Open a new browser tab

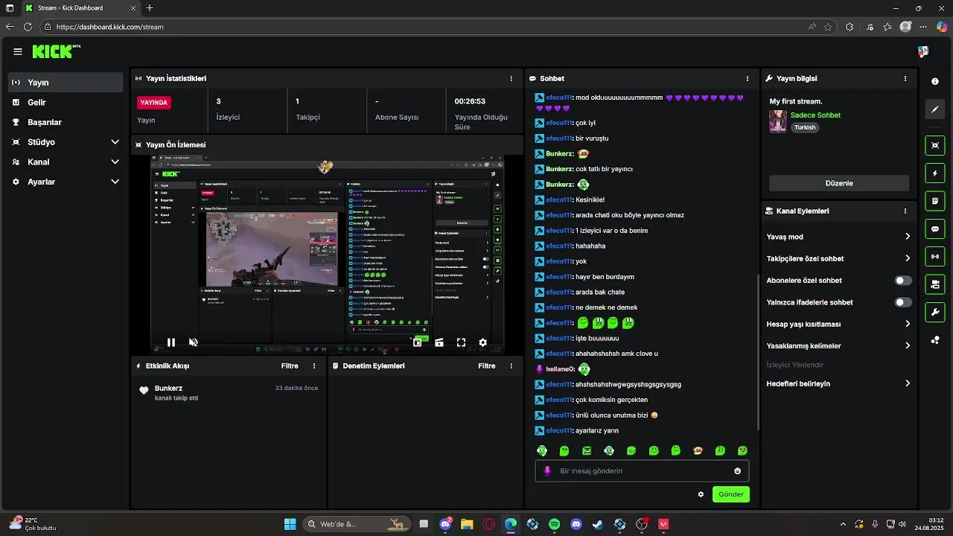(x=150, y=8)
